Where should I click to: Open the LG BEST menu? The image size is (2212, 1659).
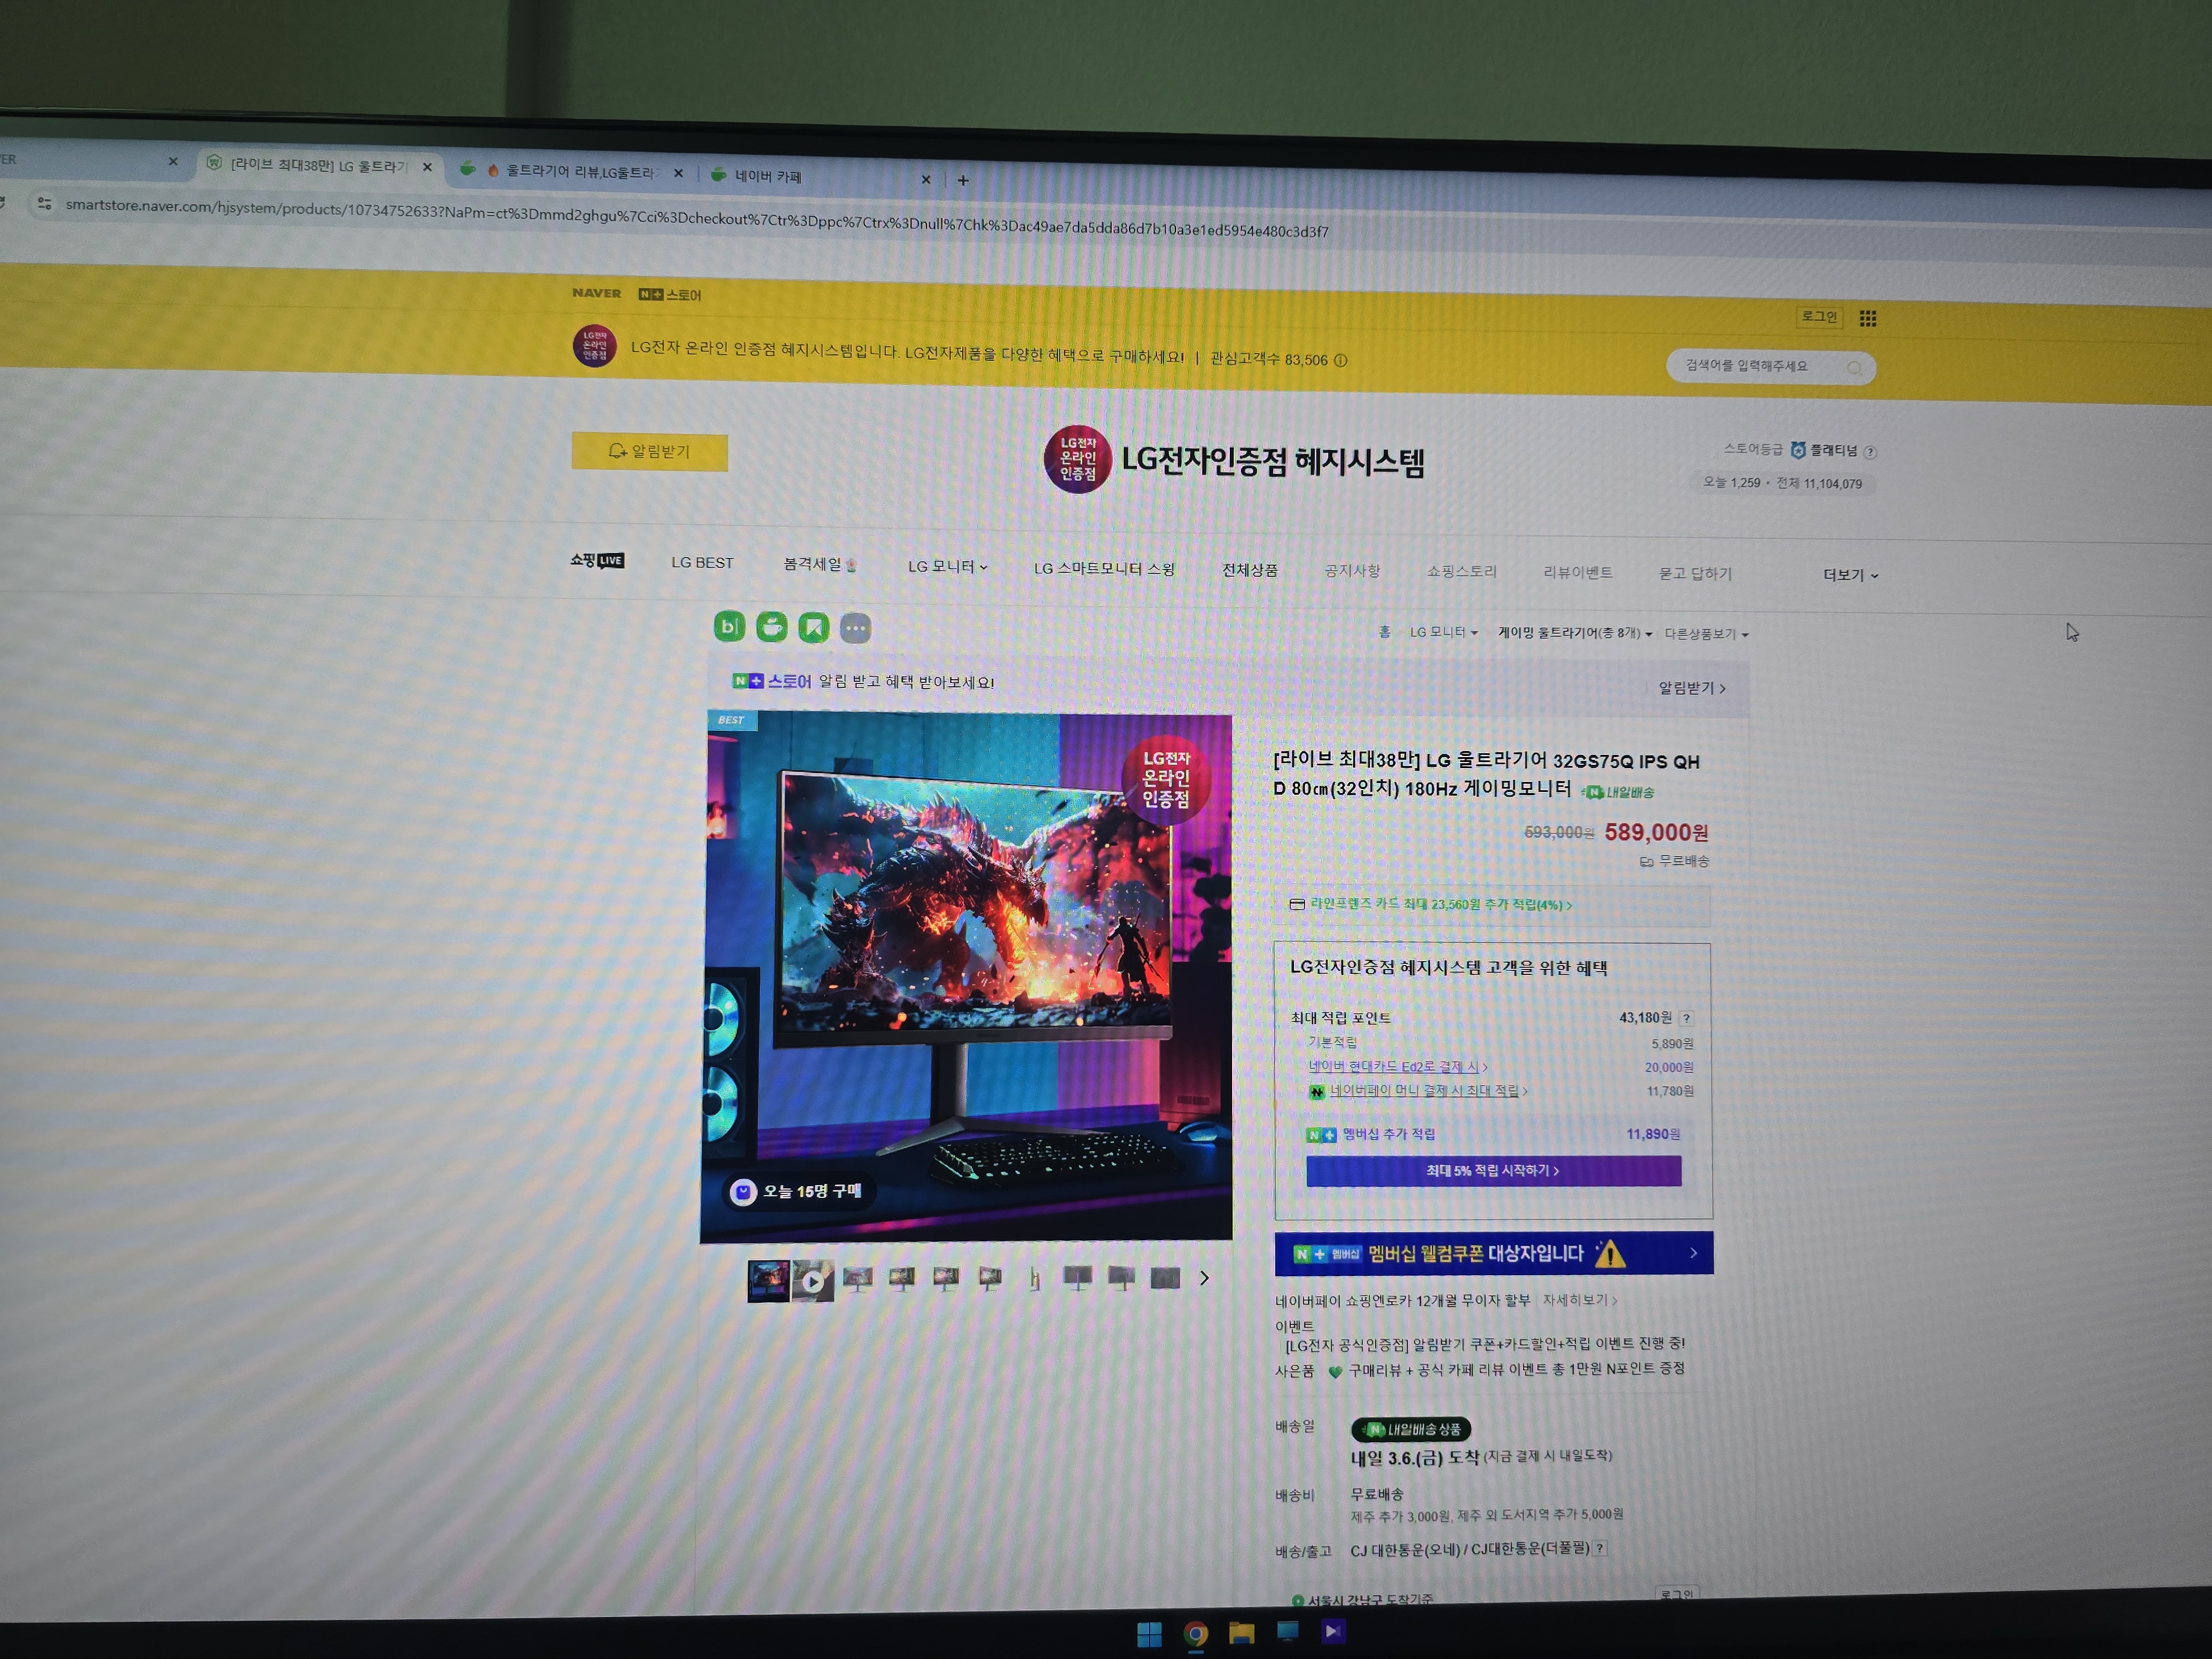coord(702,563)
